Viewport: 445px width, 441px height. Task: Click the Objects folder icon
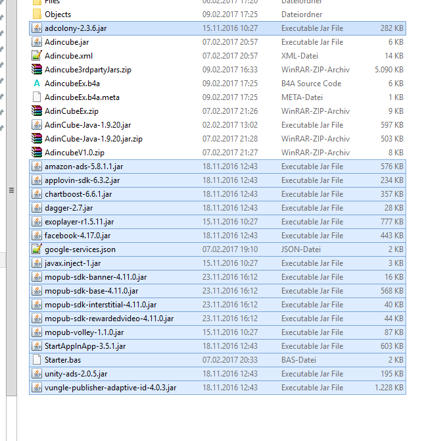pyautogui.click(x=37, y=14)
